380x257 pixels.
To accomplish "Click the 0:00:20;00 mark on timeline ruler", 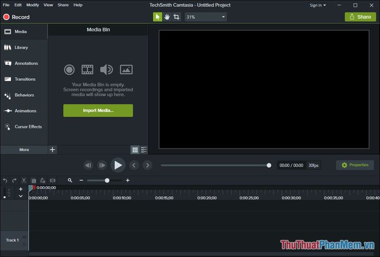I will (x=207, y=198).
